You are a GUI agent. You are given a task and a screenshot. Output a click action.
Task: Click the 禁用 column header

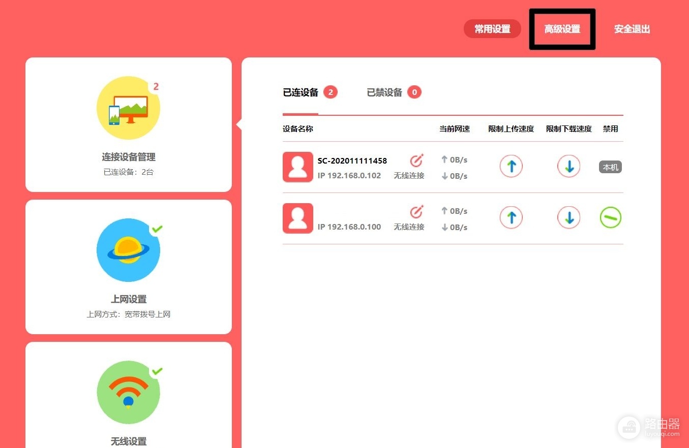611,129
